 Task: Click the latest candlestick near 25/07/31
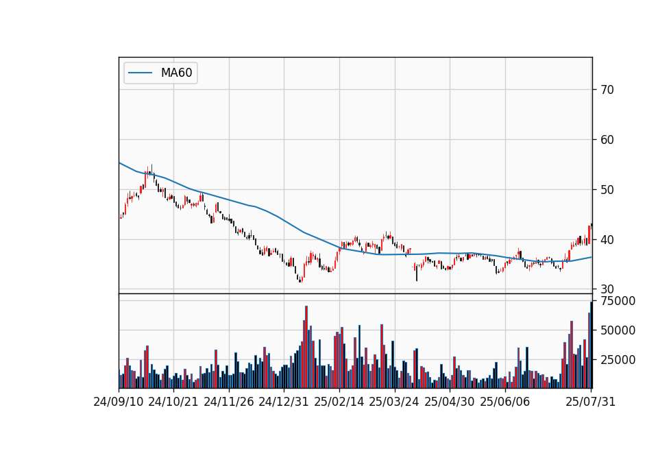(x=592, y=226)
